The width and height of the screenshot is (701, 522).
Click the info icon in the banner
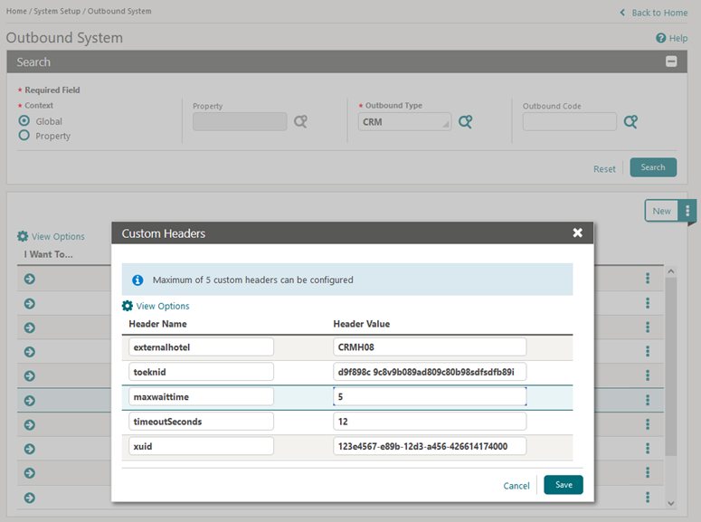click(137, 280)
